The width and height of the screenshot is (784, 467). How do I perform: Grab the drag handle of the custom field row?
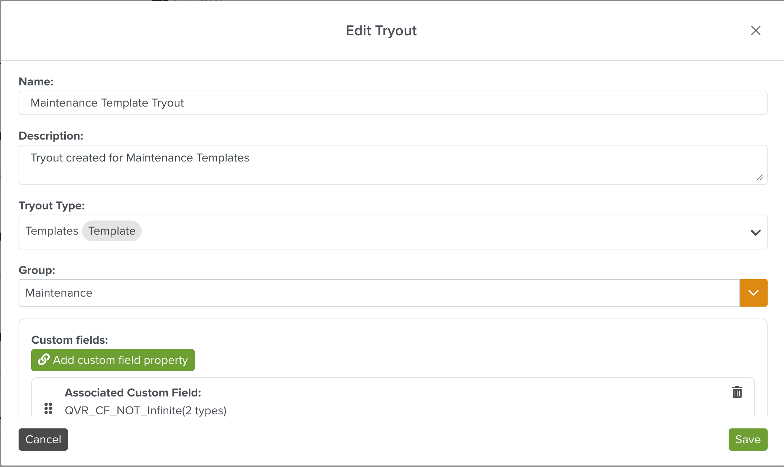tap(48, 408)
